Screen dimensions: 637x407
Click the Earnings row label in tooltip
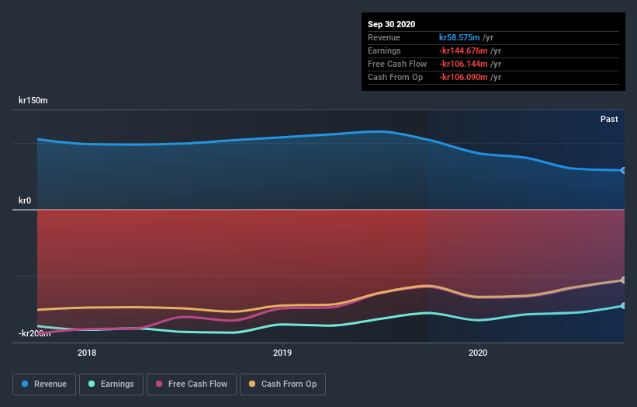384,50
